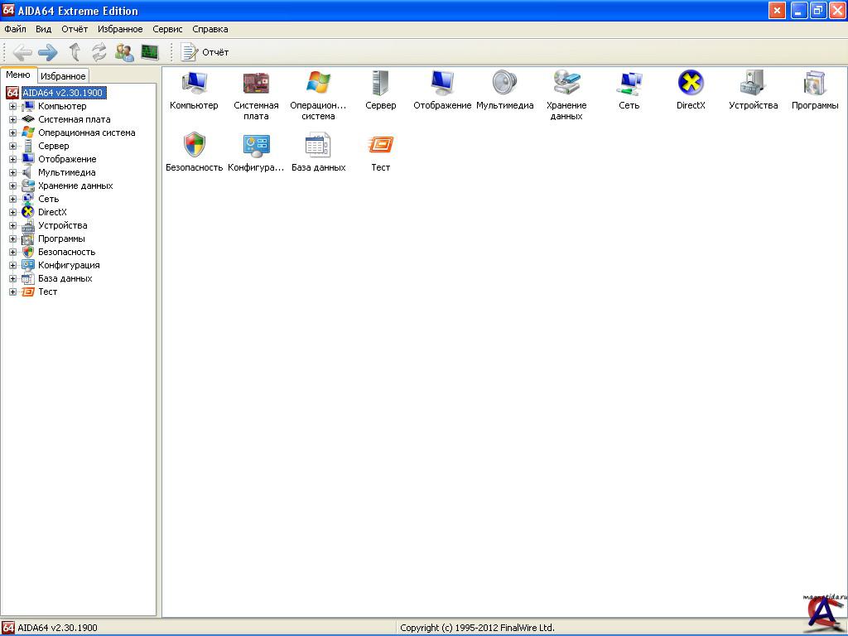Open the DirectX icon in main panel
This screenshot has width=848, height=636.
click(x=691, y=84)
